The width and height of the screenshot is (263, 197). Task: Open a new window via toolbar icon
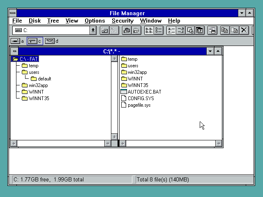[212, 30]
